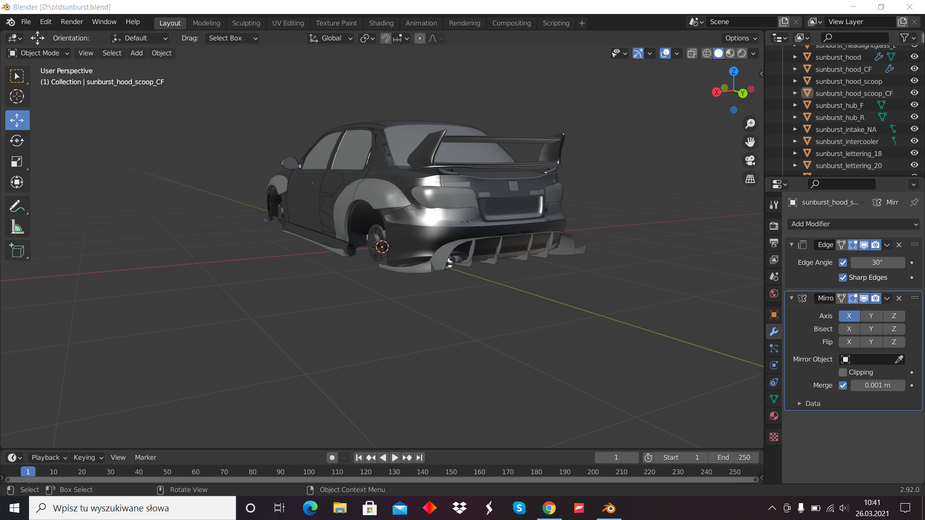Open the Object Data mesh properties tab
925x520 pixels.
tap(774, 399)
